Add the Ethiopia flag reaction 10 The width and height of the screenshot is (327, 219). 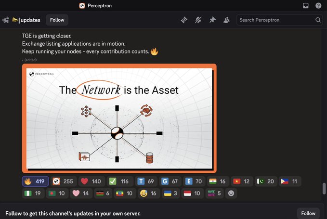click(125, 193)
